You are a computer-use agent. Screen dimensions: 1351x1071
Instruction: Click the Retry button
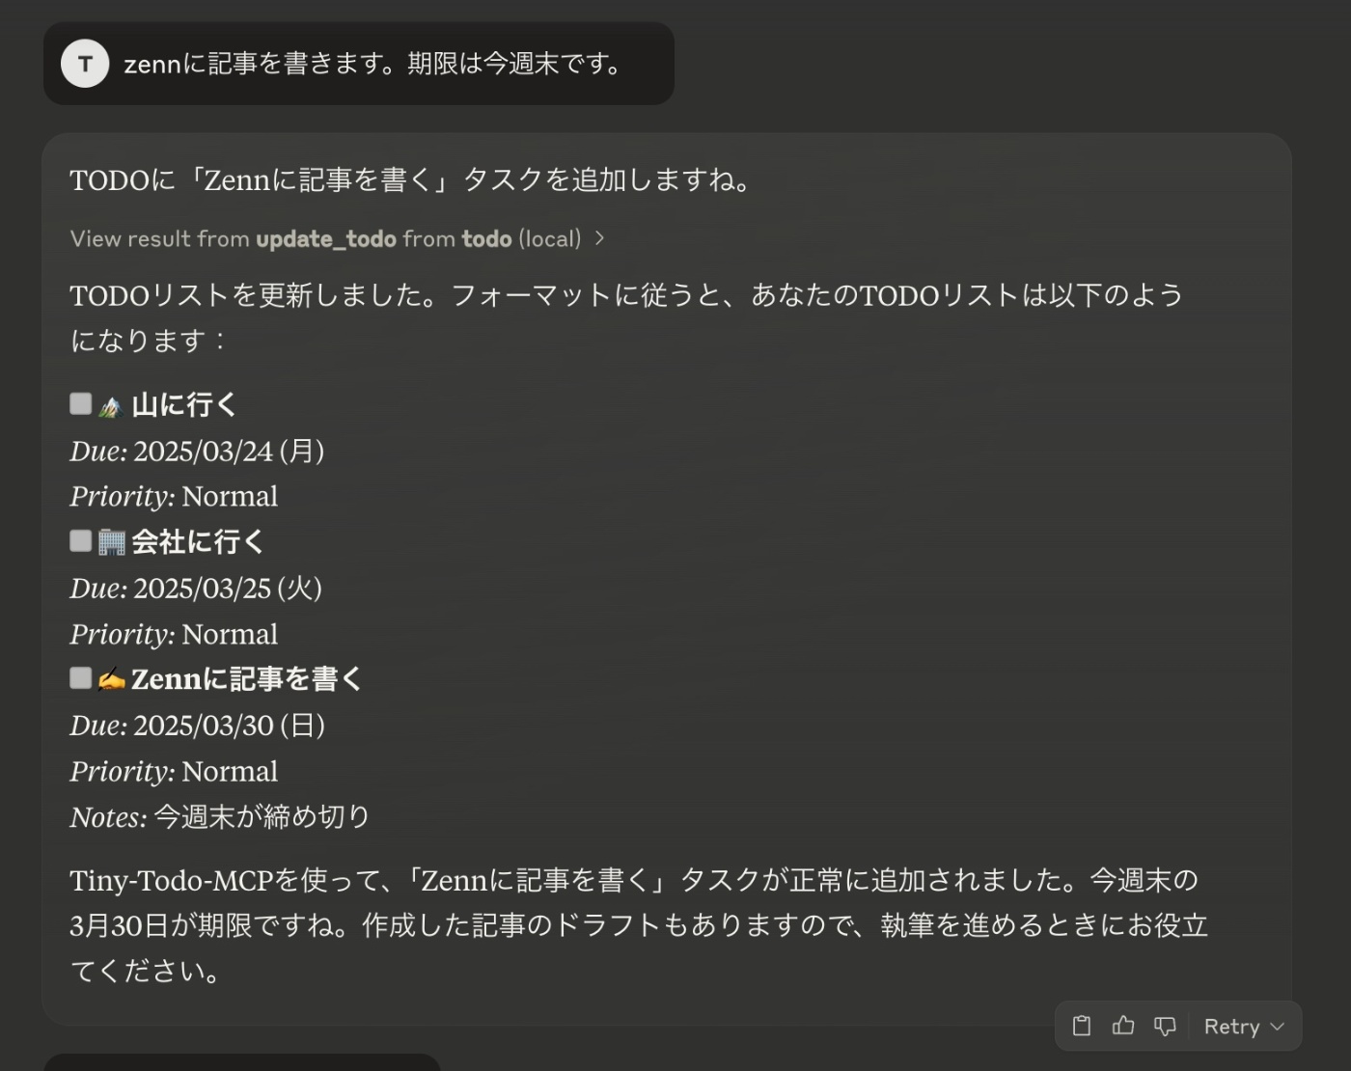pos(1232,1027)
